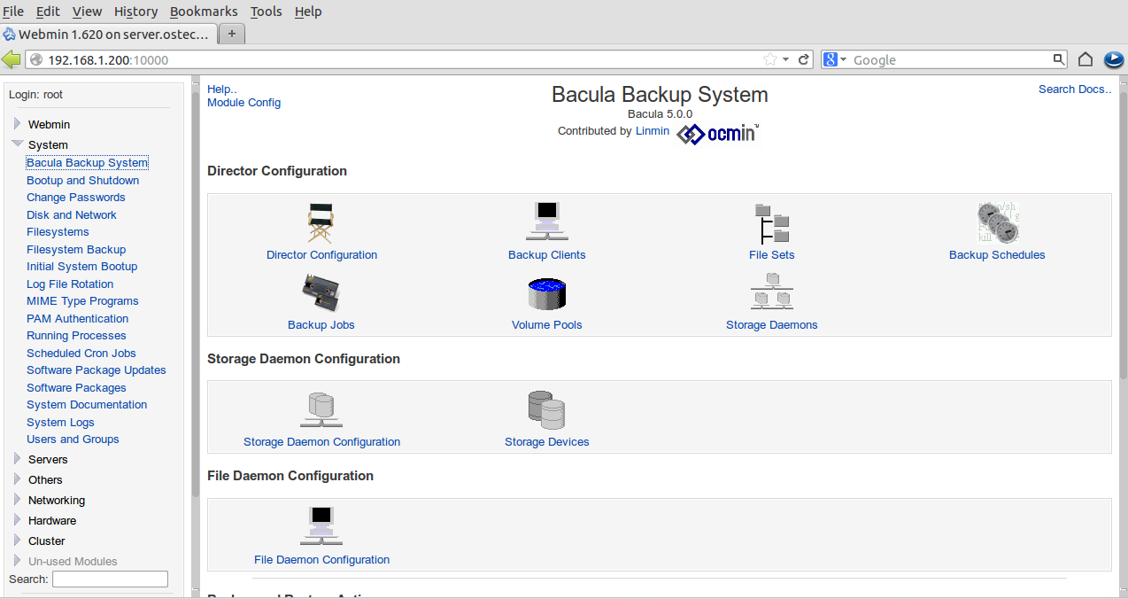
Task: Open the Module Config link
Action: click(243, 103)
